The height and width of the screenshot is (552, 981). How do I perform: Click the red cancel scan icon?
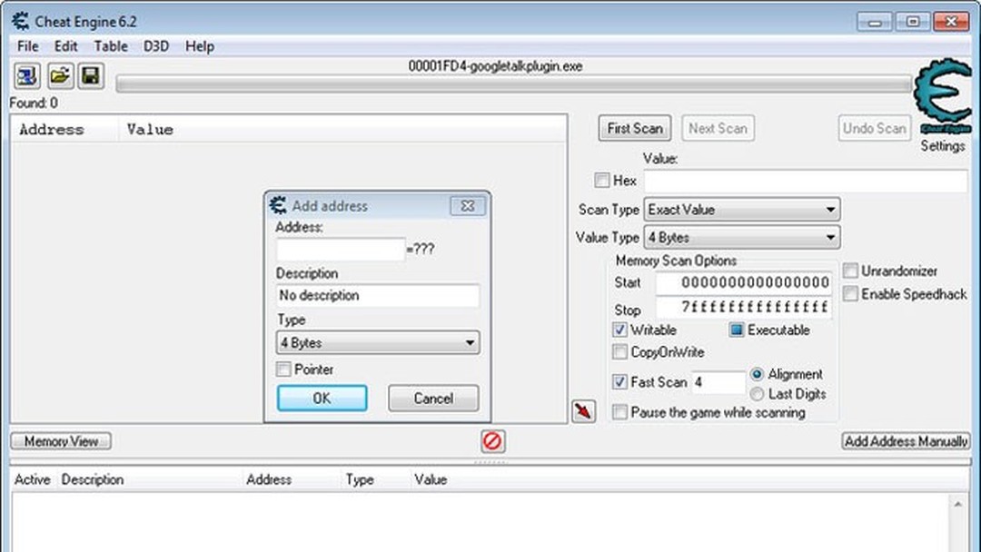coord(493,442)
